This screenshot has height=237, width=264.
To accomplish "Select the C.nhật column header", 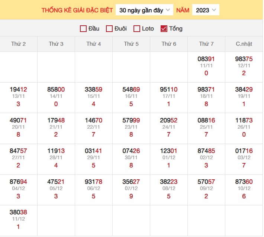I will click(x=244, y=44).
